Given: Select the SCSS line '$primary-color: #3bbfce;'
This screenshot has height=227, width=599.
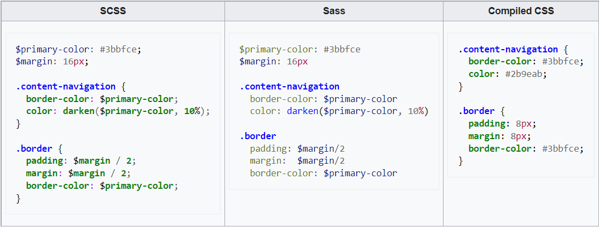Looking at the screenshot, I should 78,50.
